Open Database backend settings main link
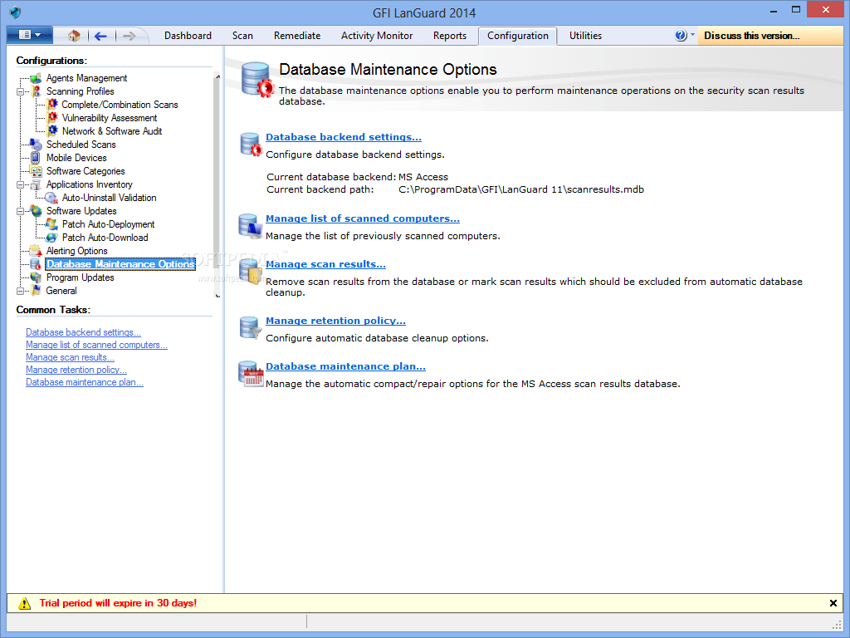850x638 pixels. [343, 137]
